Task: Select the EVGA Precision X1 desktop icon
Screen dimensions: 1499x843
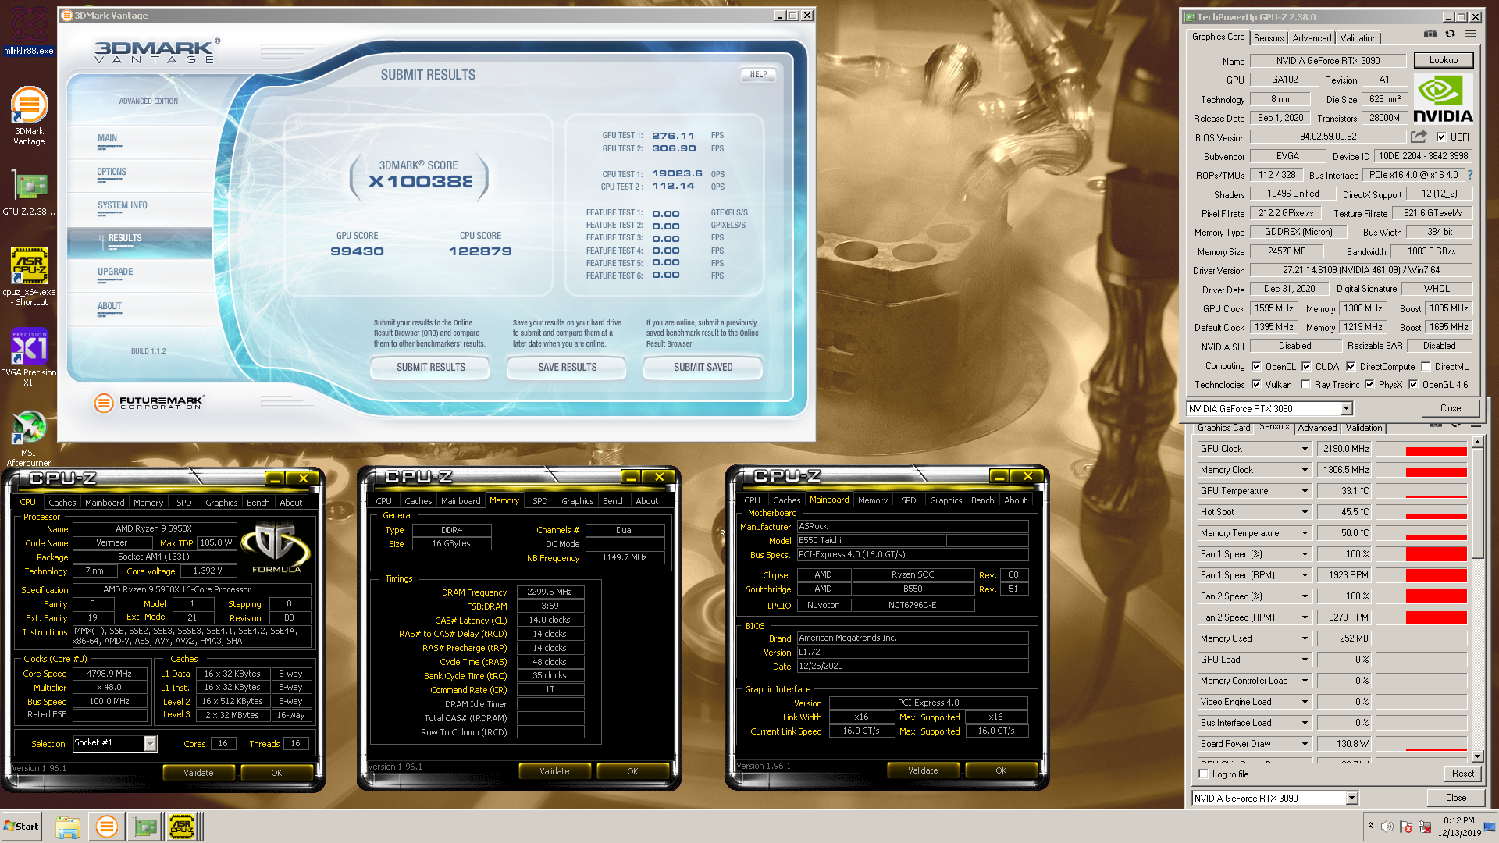Action: [x=29, y=357]
